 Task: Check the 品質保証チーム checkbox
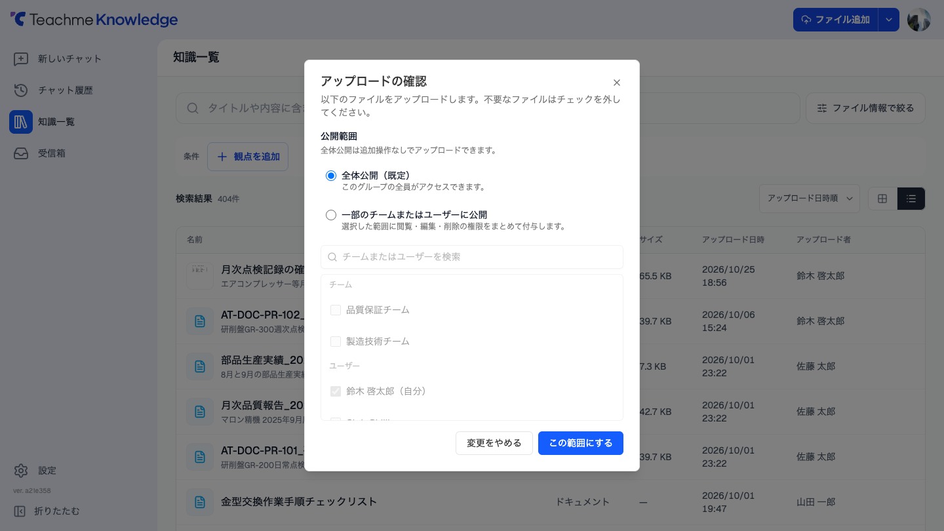tap(336, 310)
